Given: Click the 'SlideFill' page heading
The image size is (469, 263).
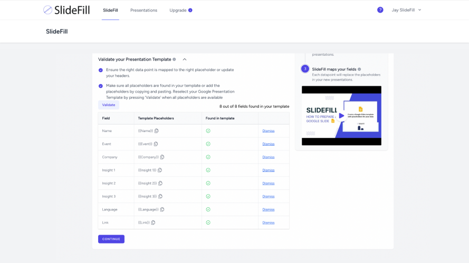Looking at the screenshot, I should point(57,32).
